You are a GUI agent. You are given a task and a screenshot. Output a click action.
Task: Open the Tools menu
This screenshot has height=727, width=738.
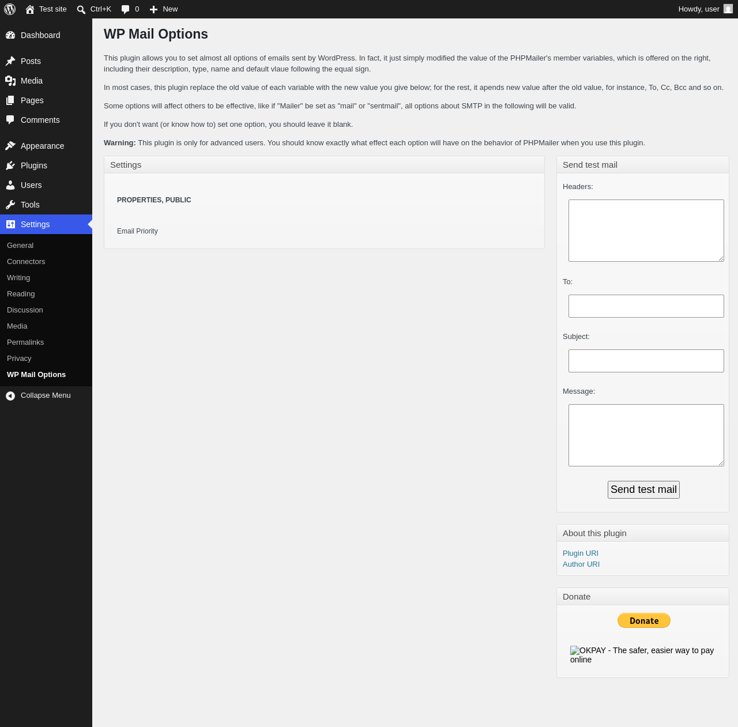click(46, 205)
